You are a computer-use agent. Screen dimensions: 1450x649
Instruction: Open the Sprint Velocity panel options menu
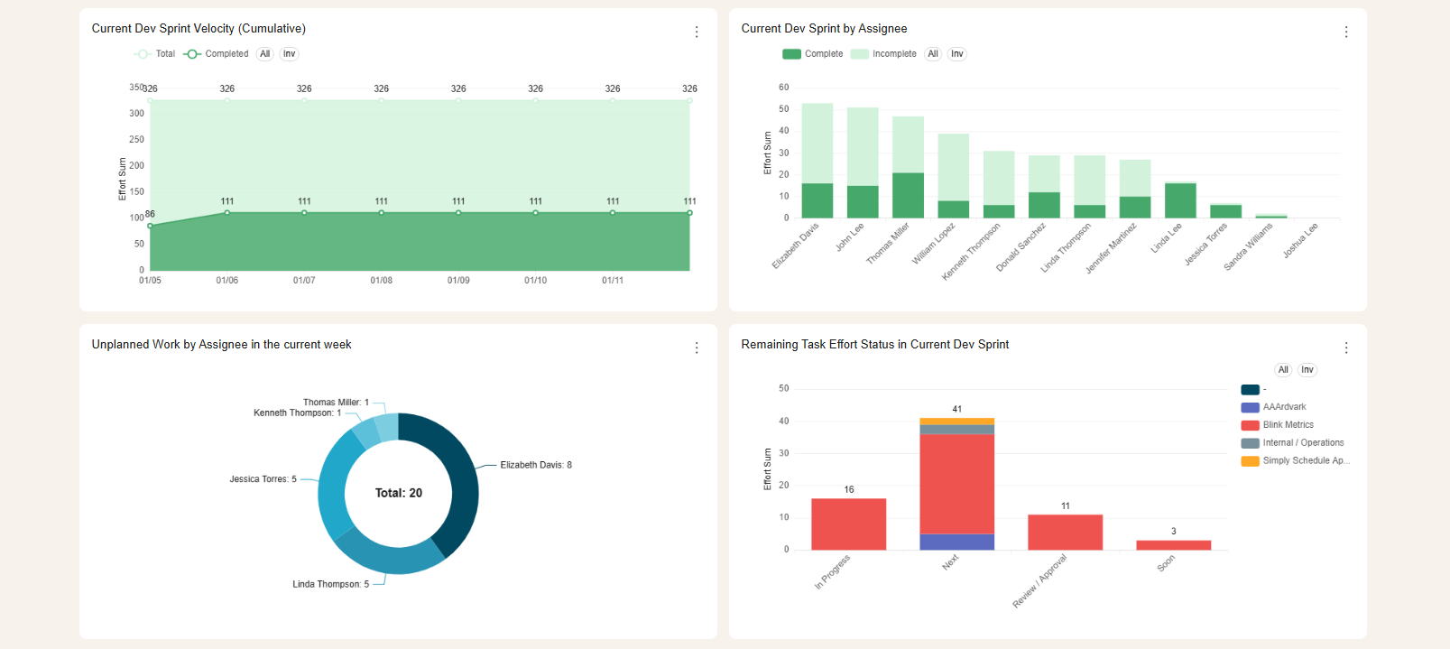[x=697, y=32]
